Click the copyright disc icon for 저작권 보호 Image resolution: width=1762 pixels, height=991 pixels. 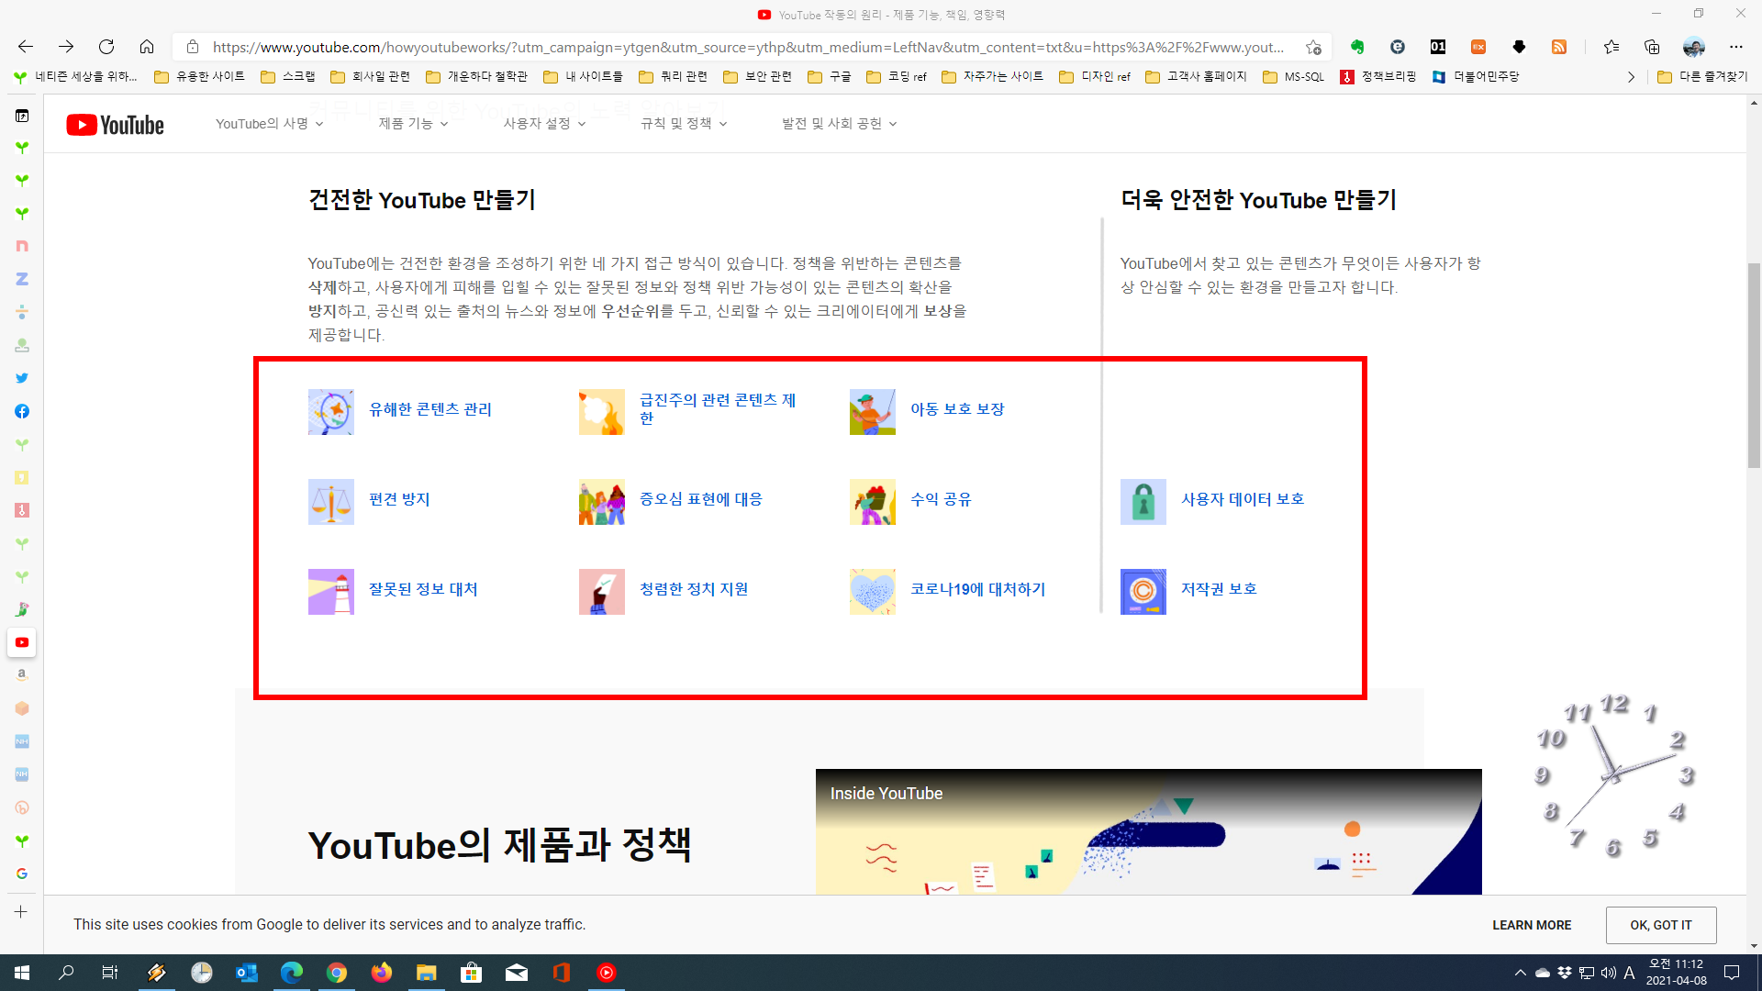tap(1143, 592)
